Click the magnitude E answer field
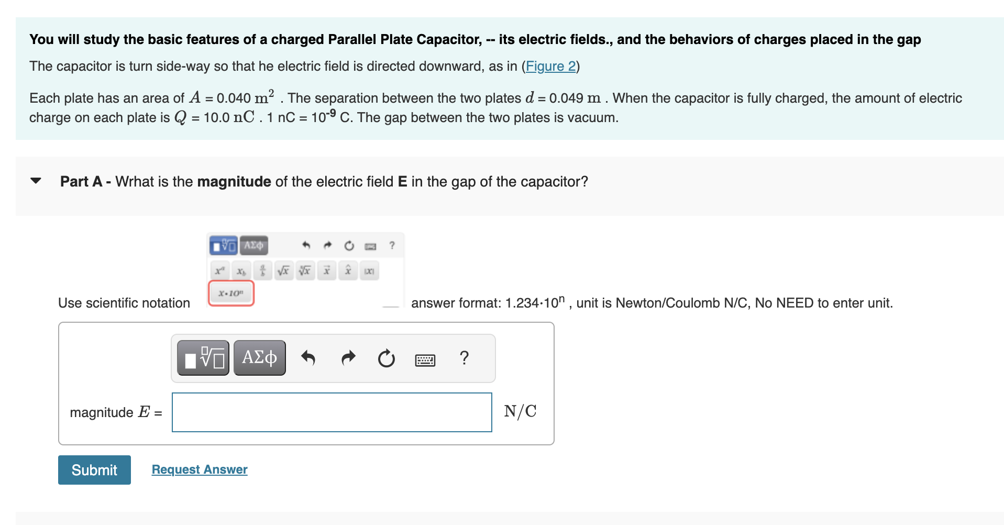Viewport: 1004px width, 525px height. coord(331,412)
